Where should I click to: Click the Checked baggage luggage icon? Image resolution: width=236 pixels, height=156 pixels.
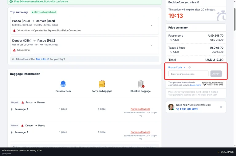click(141, 84)
